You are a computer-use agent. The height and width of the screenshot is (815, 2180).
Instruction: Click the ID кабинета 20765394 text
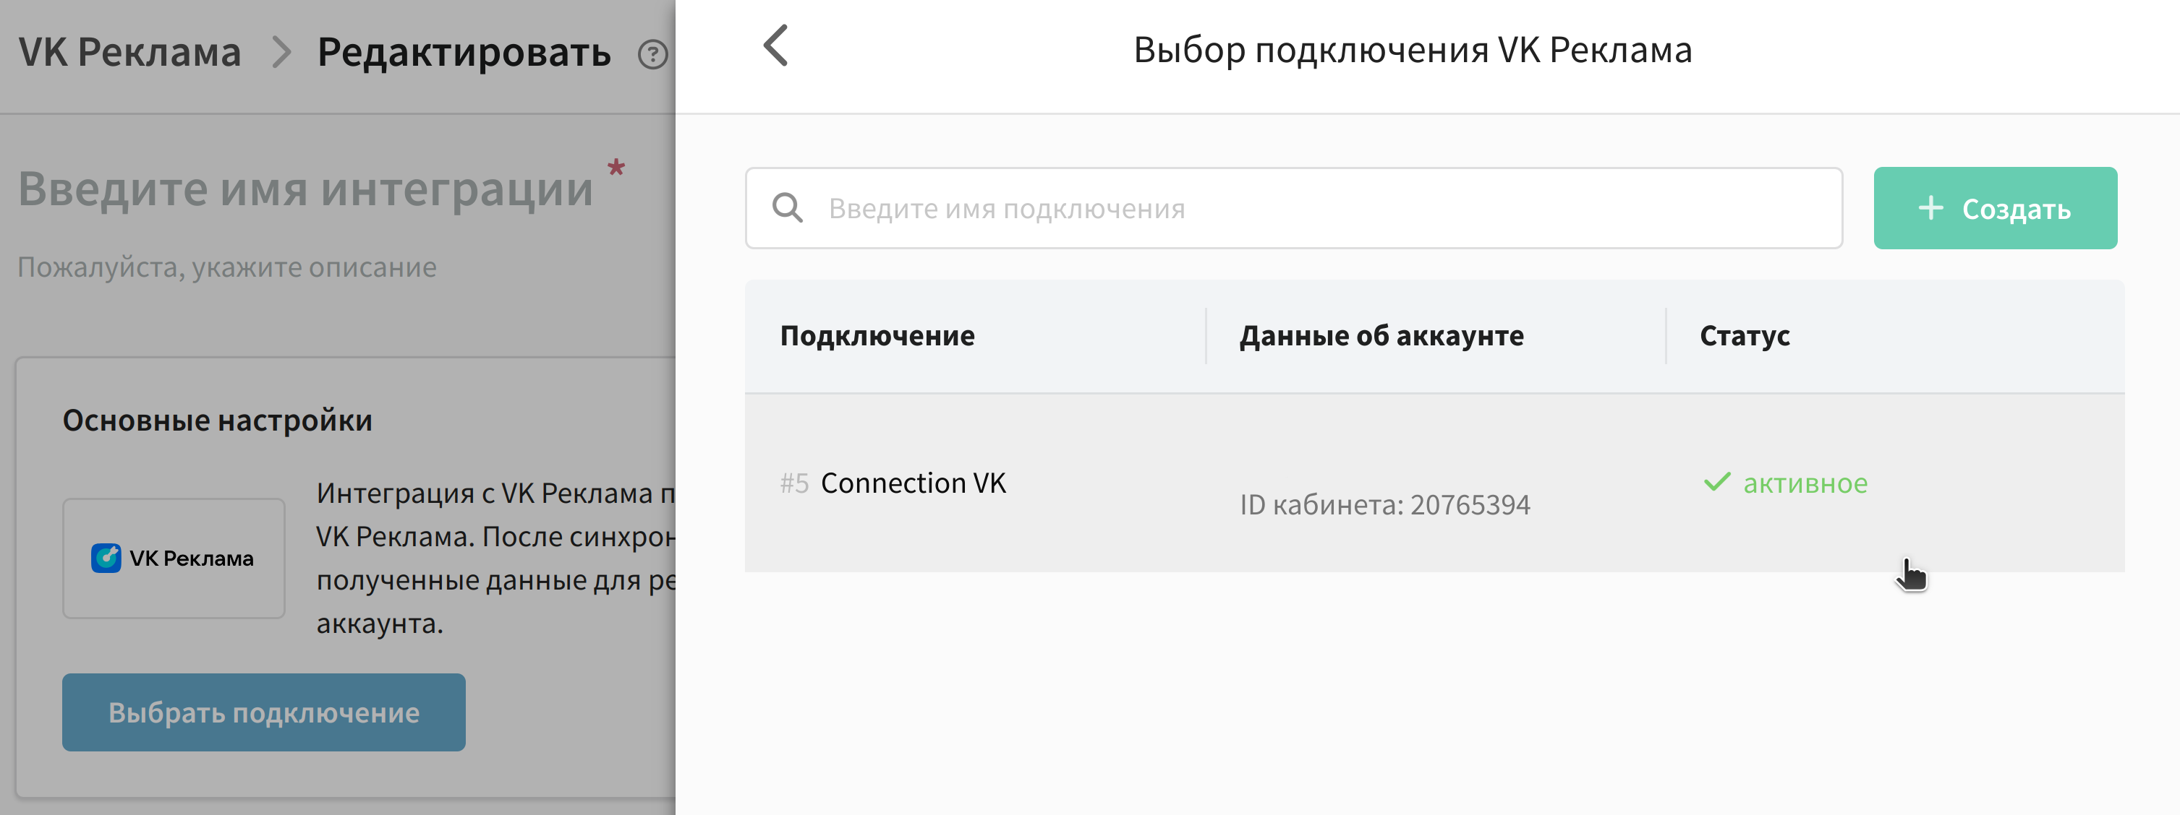point(1384,505)
